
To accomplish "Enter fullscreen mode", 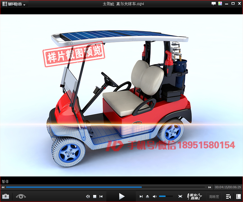I will coord(180,196).
